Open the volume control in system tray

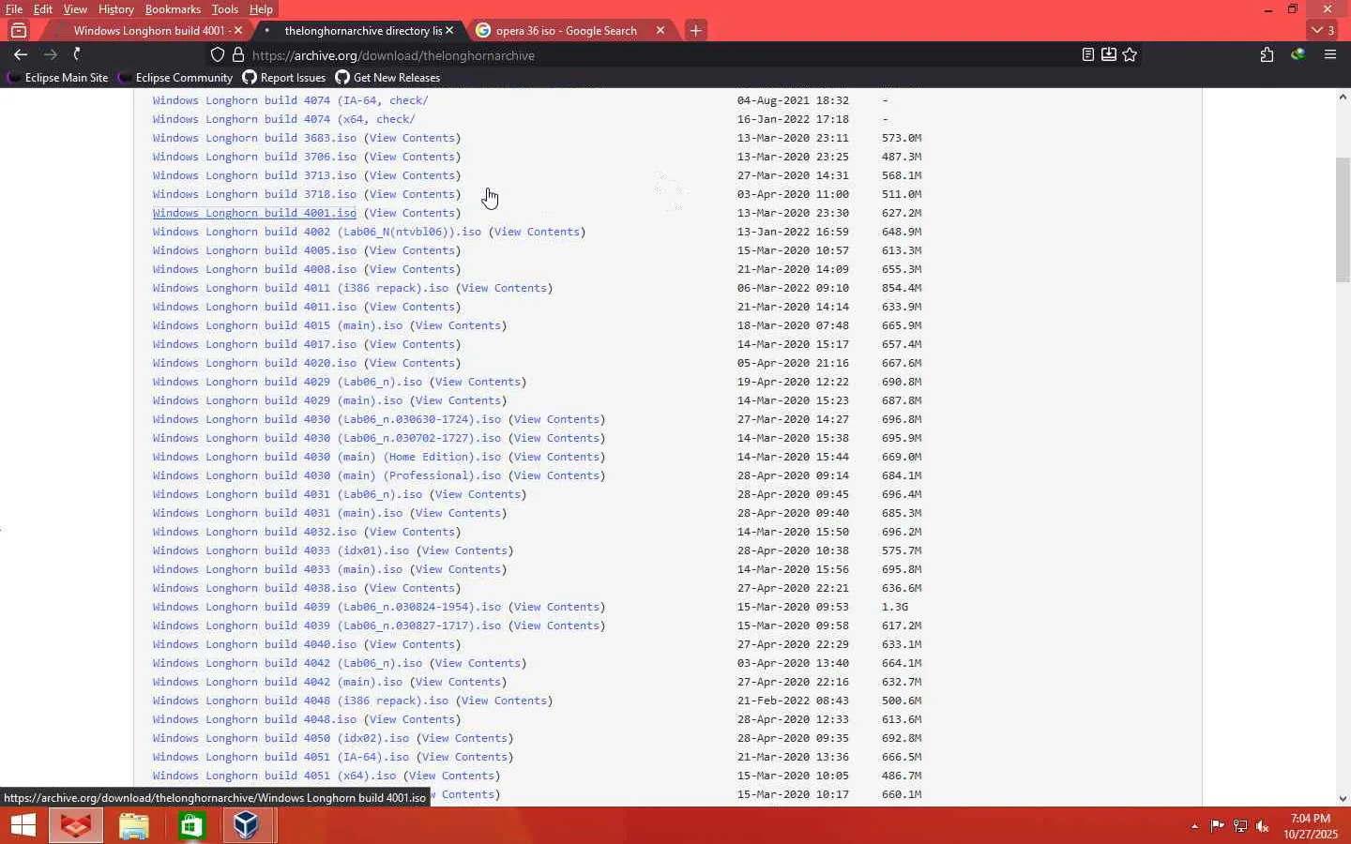1263,826
